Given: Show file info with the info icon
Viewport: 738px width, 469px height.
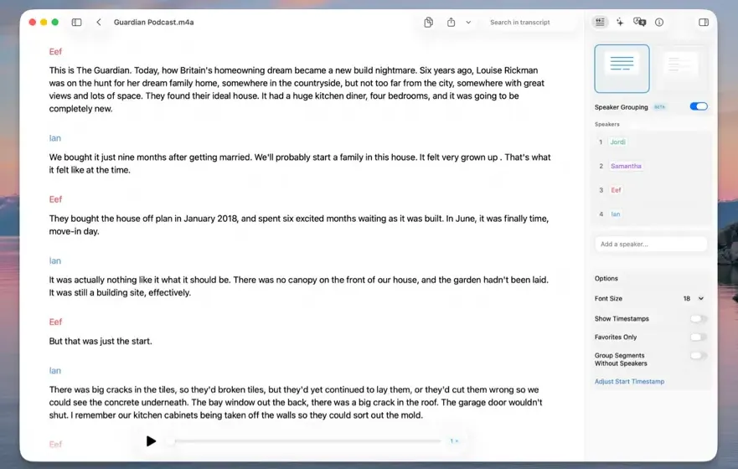Looking at the screenshot, I should coord(659,22).
